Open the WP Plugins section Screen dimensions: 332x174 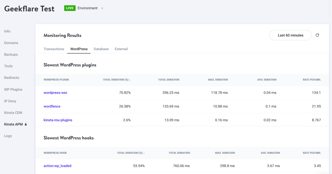click(x=13, y=89)
